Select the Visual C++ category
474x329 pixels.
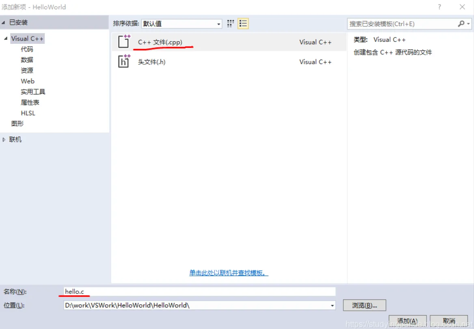coord(27,39)
